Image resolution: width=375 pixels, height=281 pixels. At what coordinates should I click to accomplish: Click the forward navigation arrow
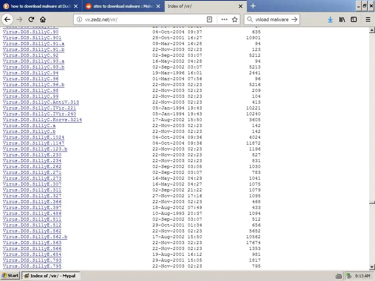pos(20,19)
